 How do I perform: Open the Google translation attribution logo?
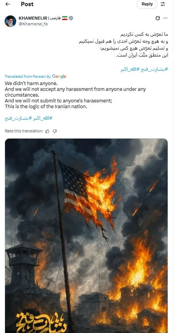(59, 76)
